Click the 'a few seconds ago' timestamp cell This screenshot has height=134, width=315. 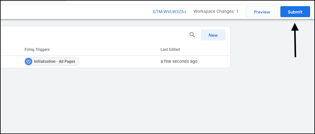click(x=179, y=61)
